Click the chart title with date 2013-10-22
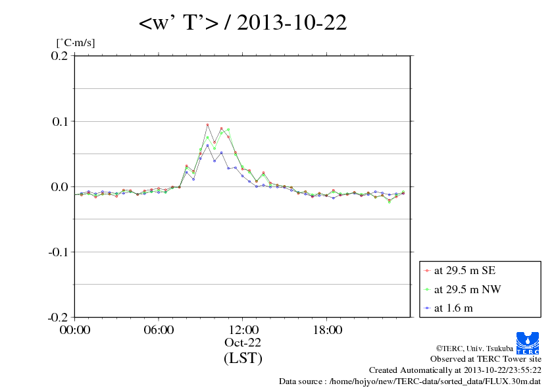This screenshot has width=554, height=392. [x=243, y=24]
